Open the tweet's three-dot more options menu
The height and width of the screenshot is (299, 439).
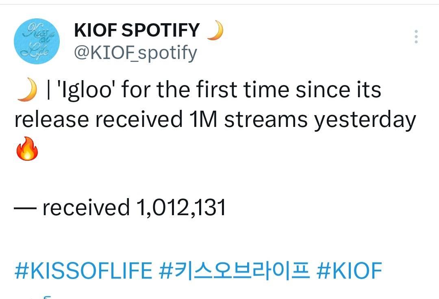(416, 37)
